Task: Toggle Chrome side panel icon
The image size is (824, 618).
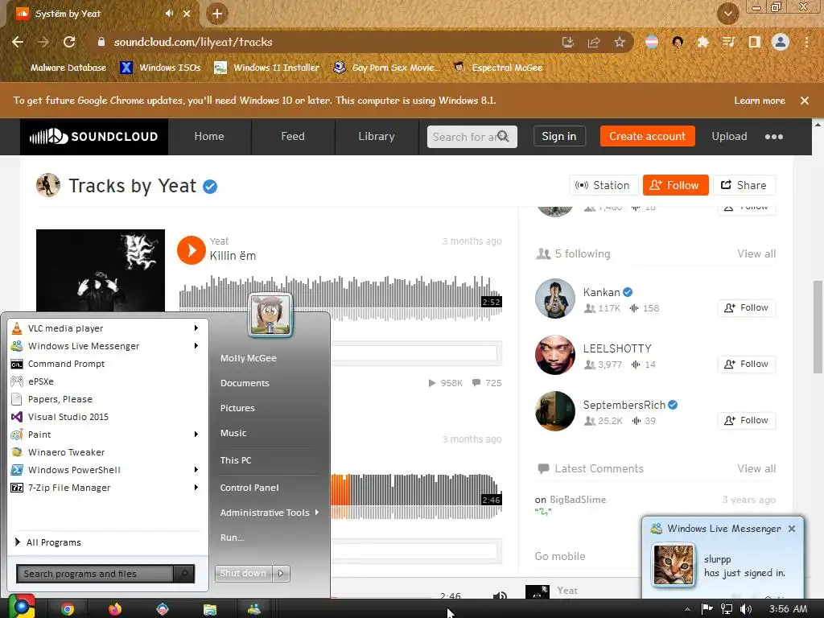Action: coord(755,42)
